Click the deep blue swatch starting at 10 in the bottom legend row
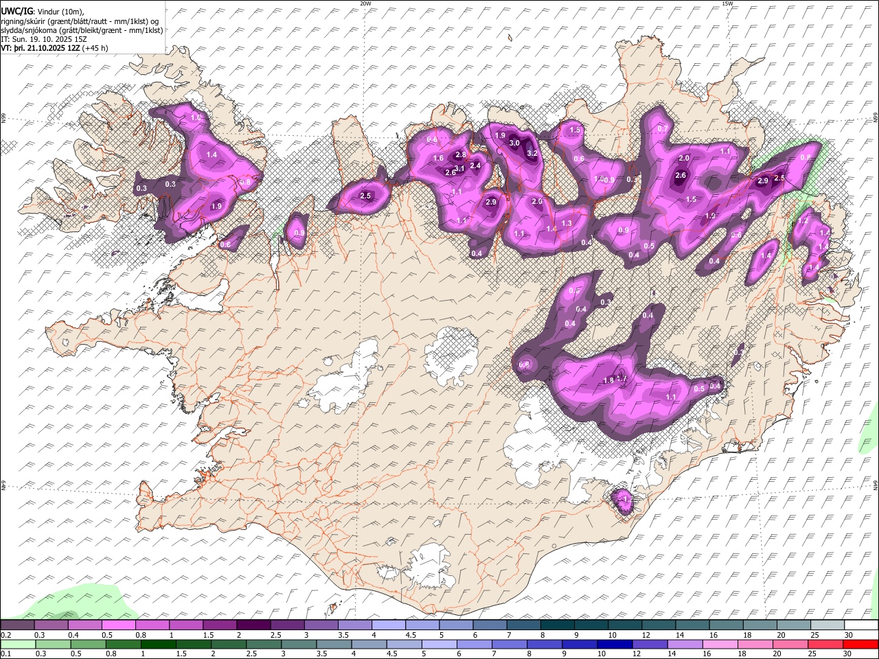Image resolution: width=879 pixels, height=659 pixels. pyautogui.click(x=615, y=644)
